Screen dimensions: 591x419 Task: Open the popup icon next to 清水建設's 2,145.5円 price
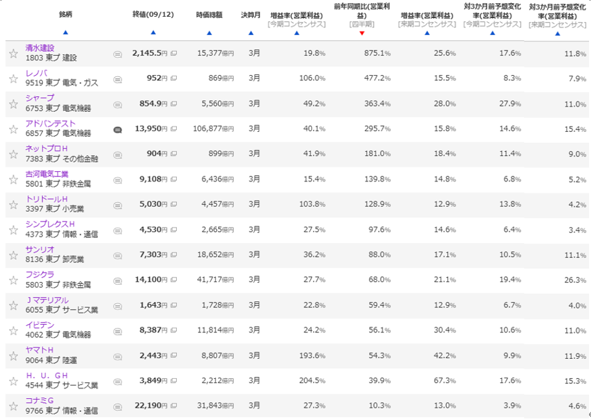[x=173, y=54]
